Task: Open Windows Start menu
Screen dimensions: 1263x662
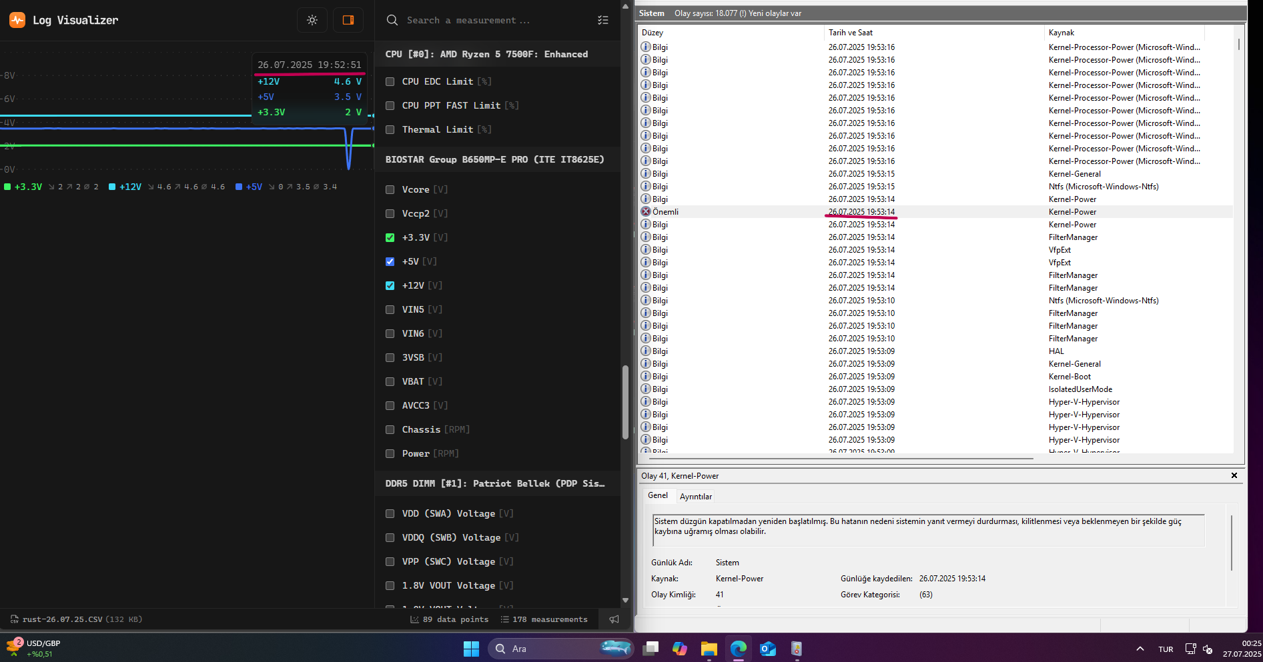Action: 471,649
